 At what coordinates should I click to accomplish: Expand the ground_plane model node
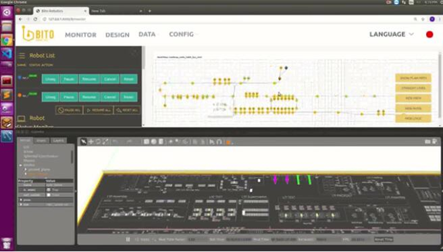(26, 170)
